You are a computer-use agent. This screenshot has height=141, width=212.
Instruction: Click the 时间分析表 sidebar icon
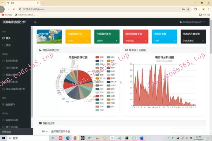(x=4, y=61)
